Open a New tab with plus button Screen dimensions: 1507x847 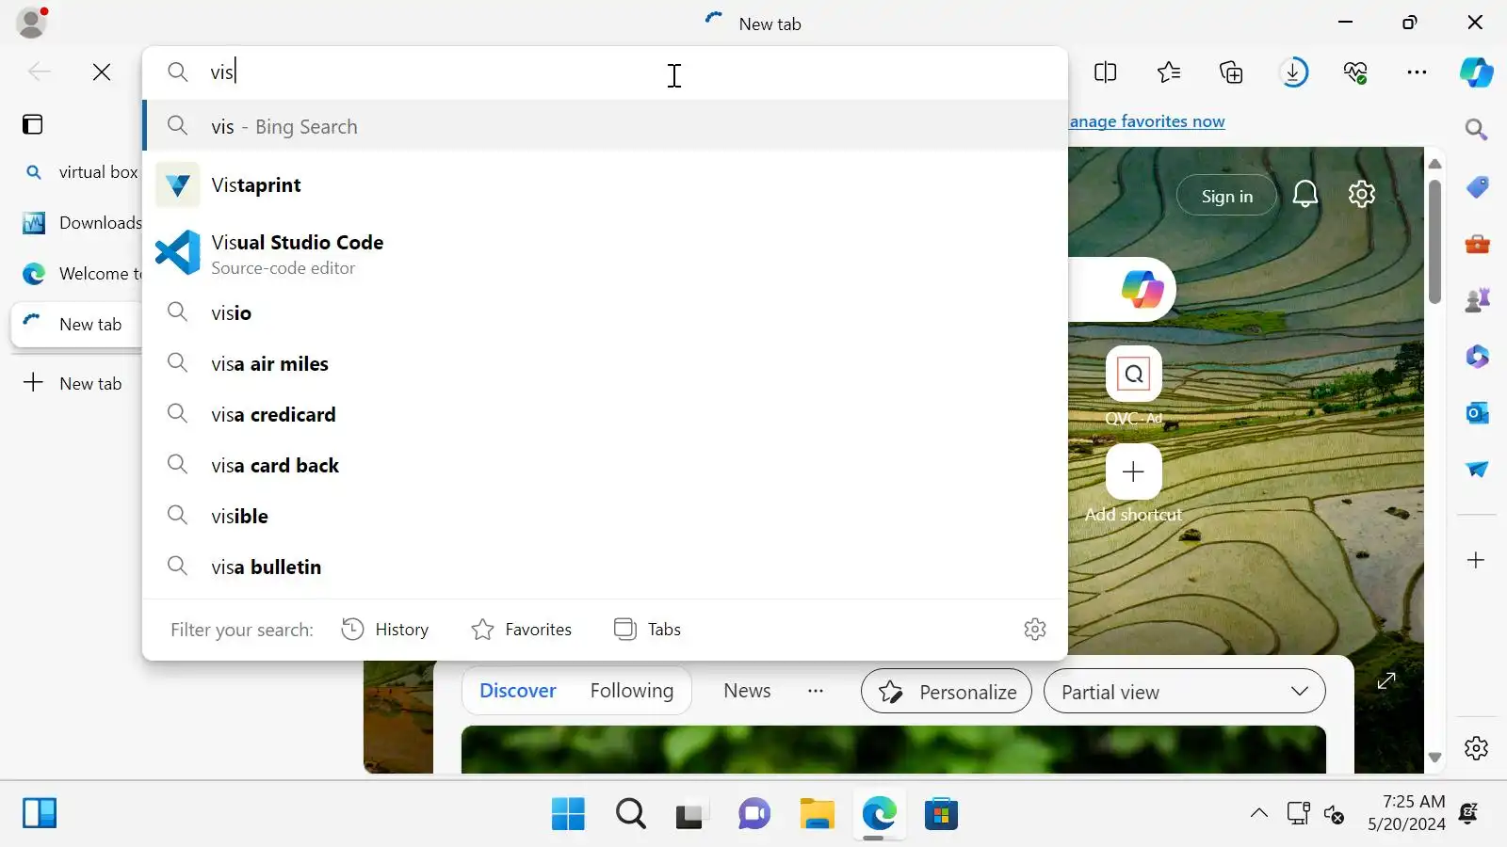click(x=73, y=383)
